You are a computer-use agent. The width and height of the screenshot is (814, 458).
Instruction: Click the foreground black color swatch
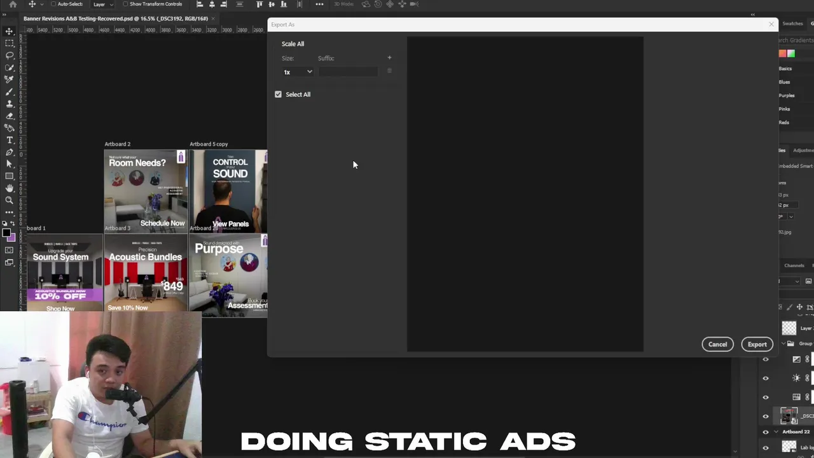click(x=6, y=233)
